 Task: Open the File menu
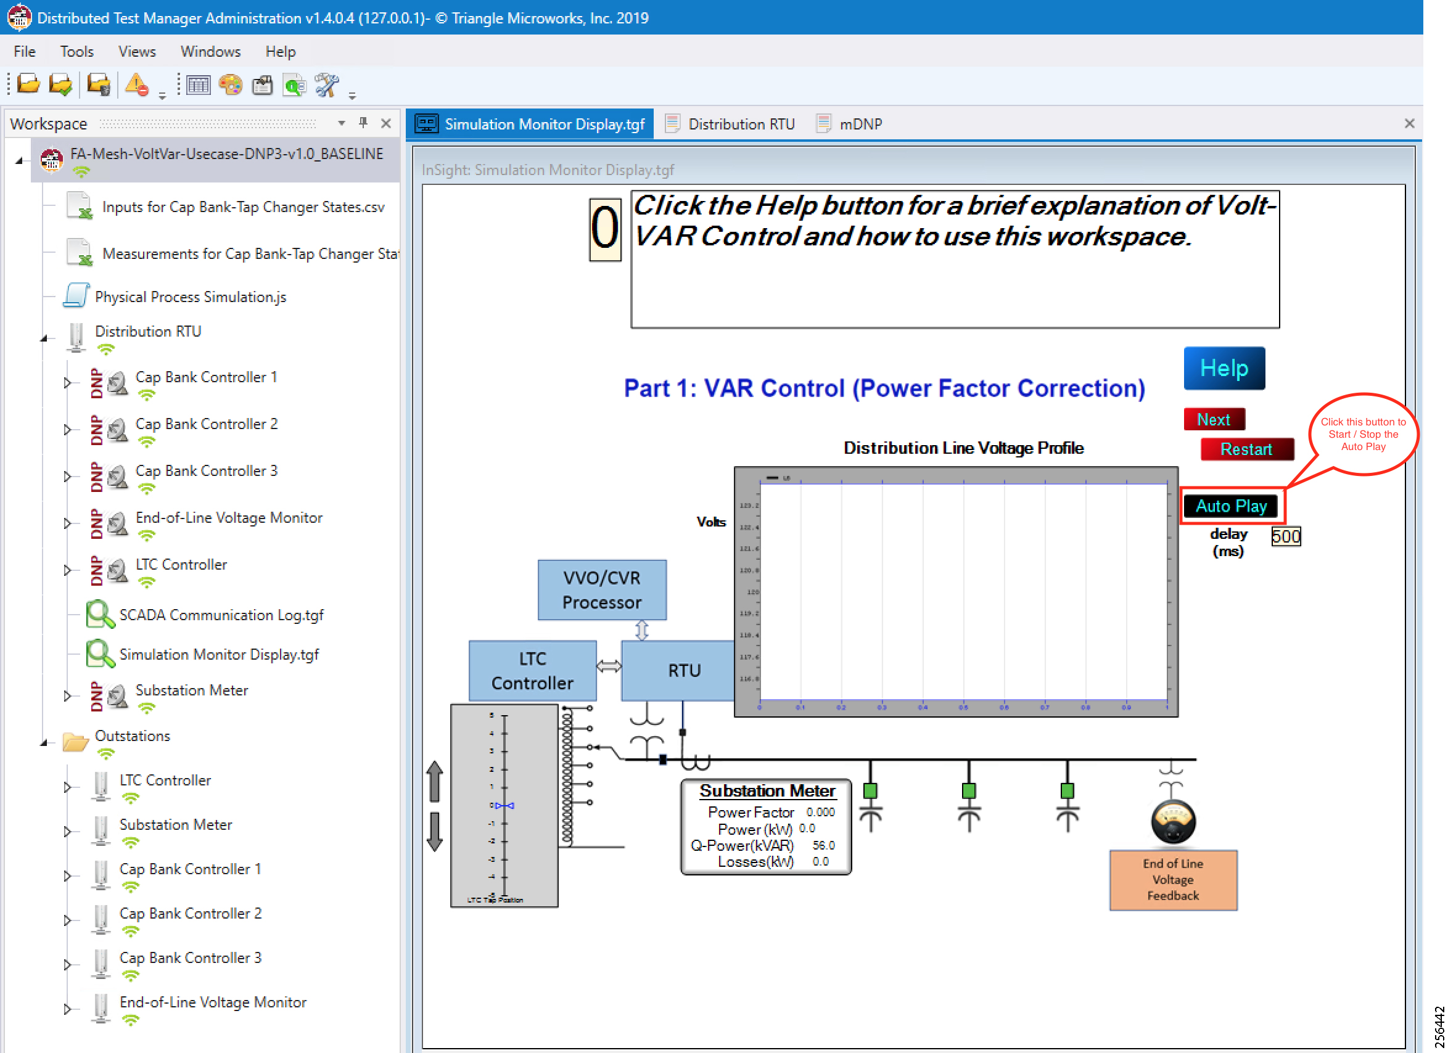(24, 51)
